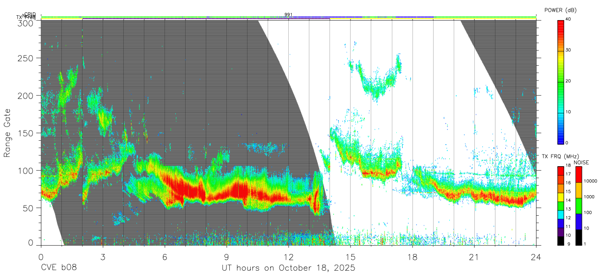Click the 0 tick on POWER scale
The image size is (603, 278).
click(567, 143)
